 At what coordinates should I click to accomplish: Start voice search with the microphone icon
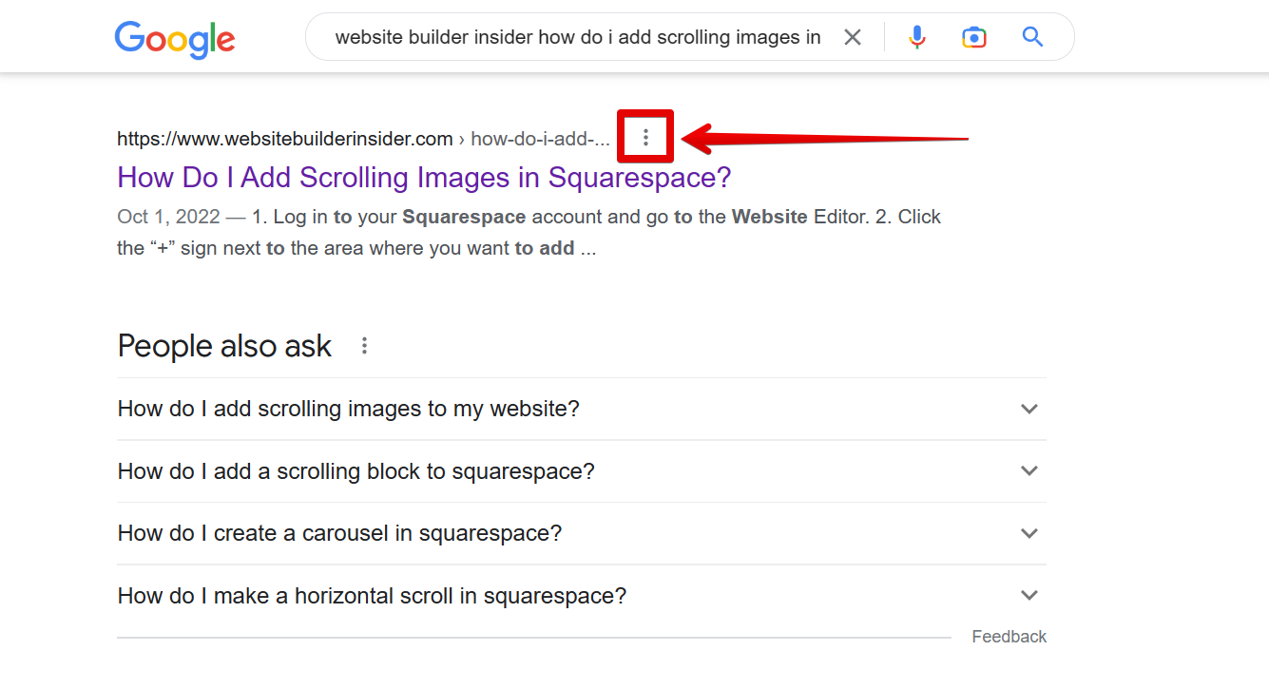tap(916, 37)
